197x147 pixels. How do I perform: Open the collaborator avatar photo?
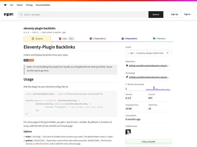pyautogui.click(x=128, y=132)
